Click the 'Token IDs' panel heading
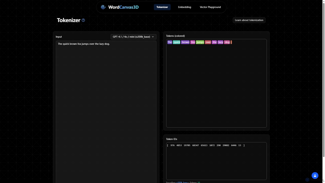325x183 pixels. point(172,139)
